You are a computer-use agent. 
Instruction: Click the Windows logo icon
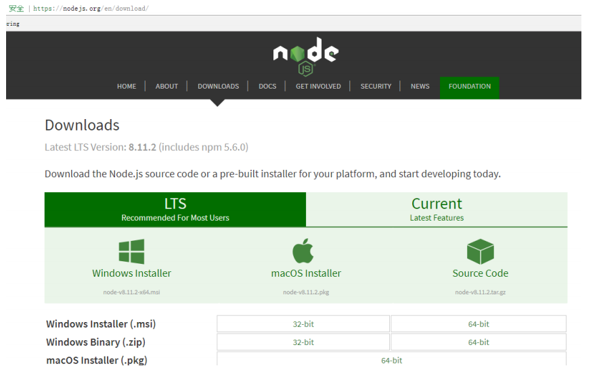[131, 251]
